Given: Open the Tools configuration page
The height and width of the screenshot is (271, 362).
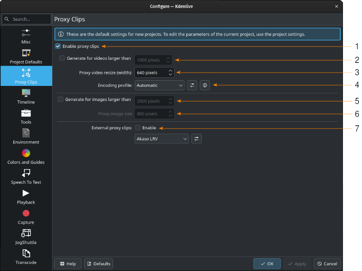Looking at the screenshot, I should (x=26, y=116).
